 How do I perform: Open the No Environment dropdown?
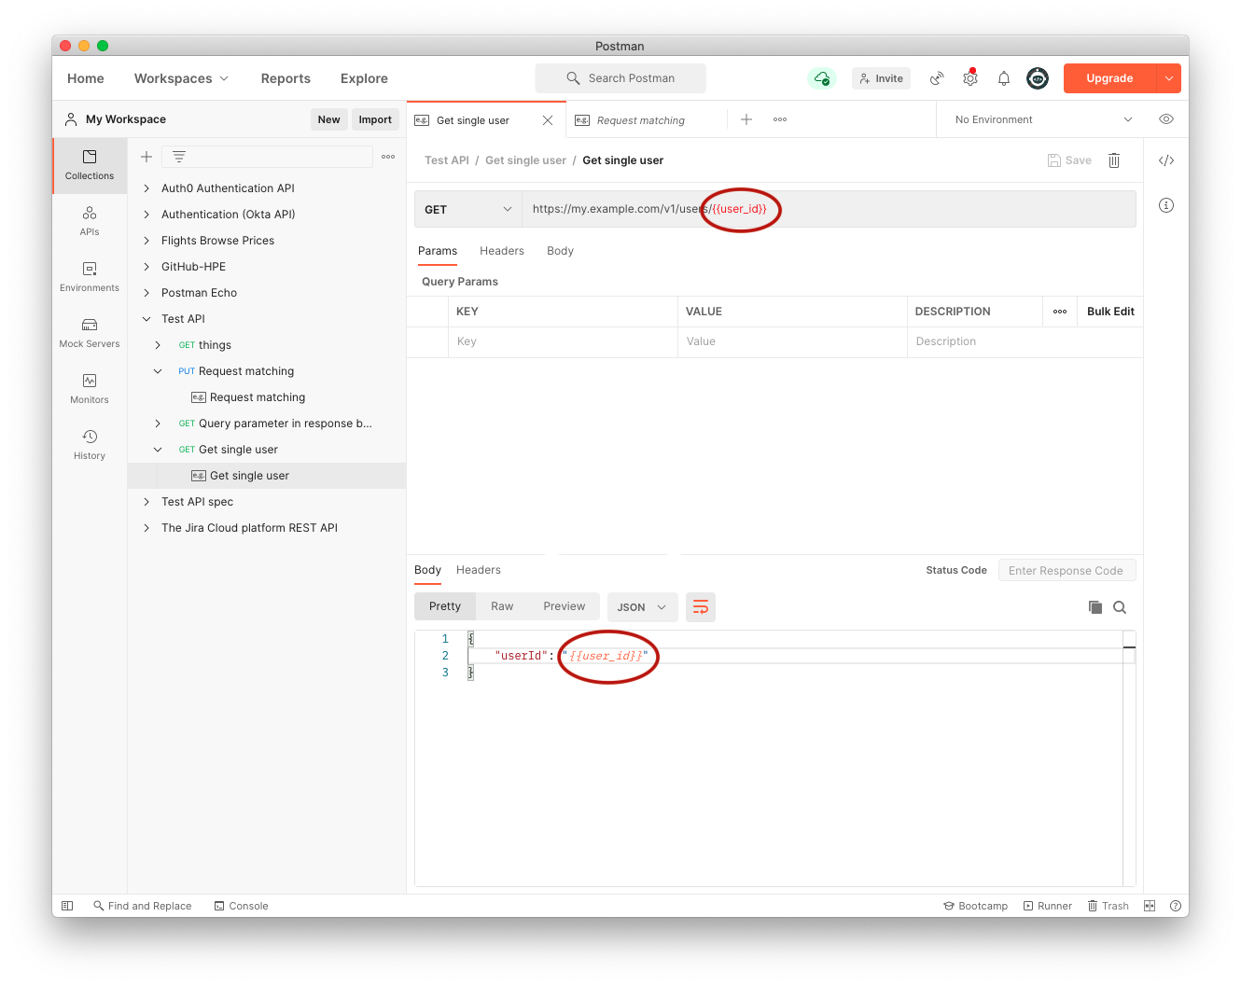click(x=1043, y=119)
